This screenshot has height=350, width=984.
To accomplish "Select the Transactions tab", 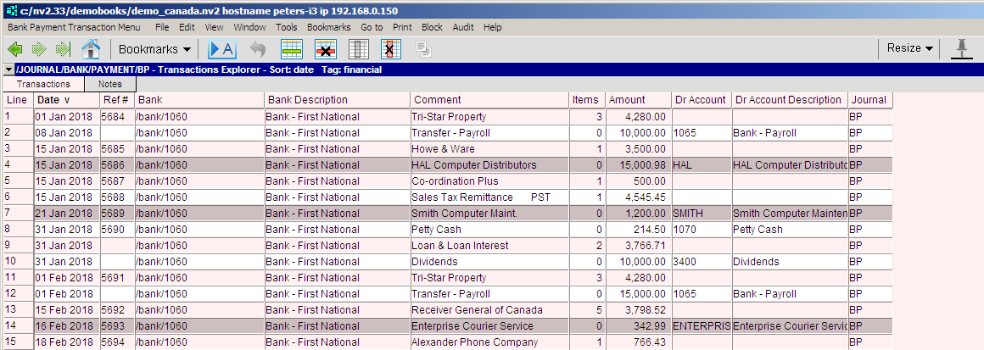I will click(x=43, y=85).
